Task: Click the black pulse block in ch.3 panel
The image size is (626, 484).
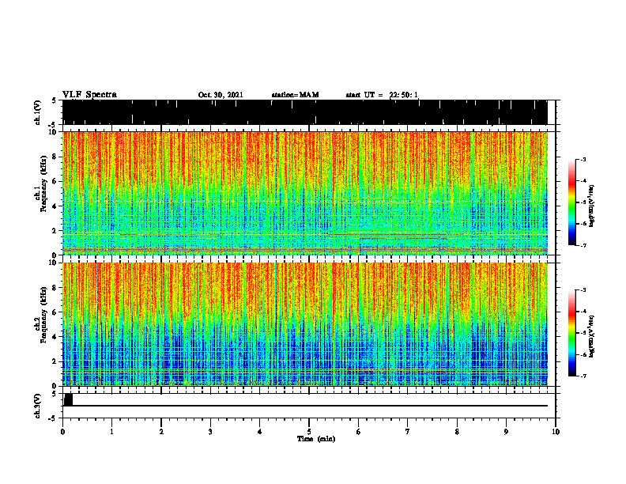Action: (x=68, y=399)
